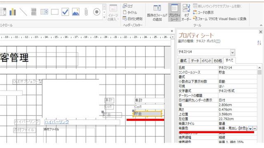The image size is (264, 148).
Task: Open タブ オーダー tool
Action: coord(186,12)
